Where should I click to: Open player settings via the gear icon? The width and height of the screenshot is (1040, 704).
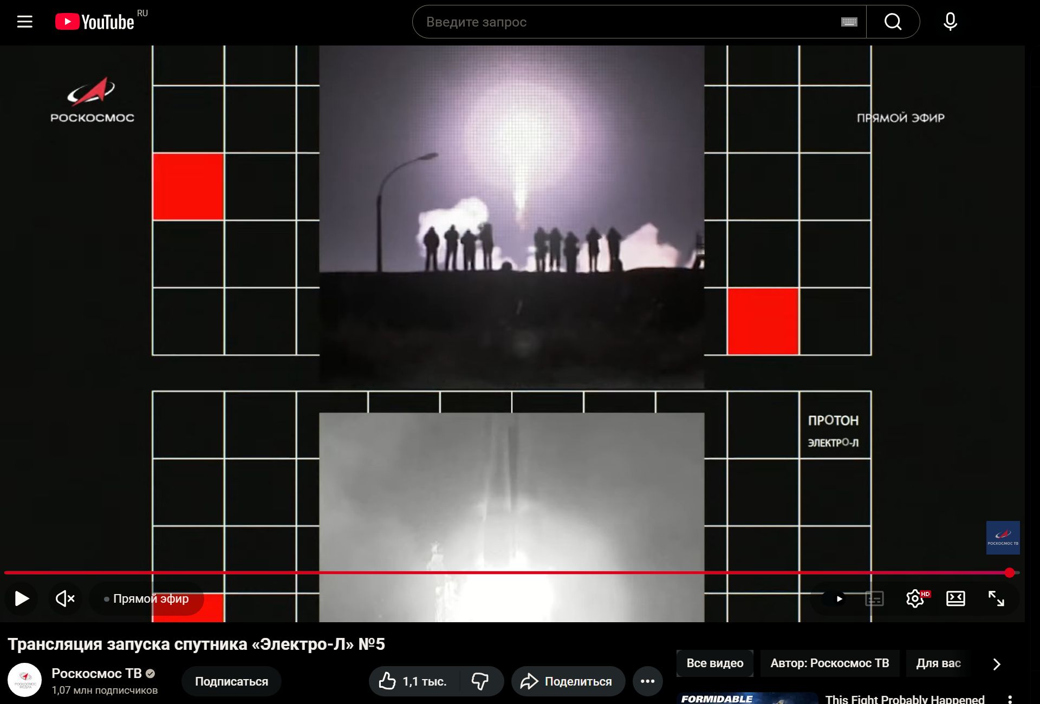(x=915, y=598)
